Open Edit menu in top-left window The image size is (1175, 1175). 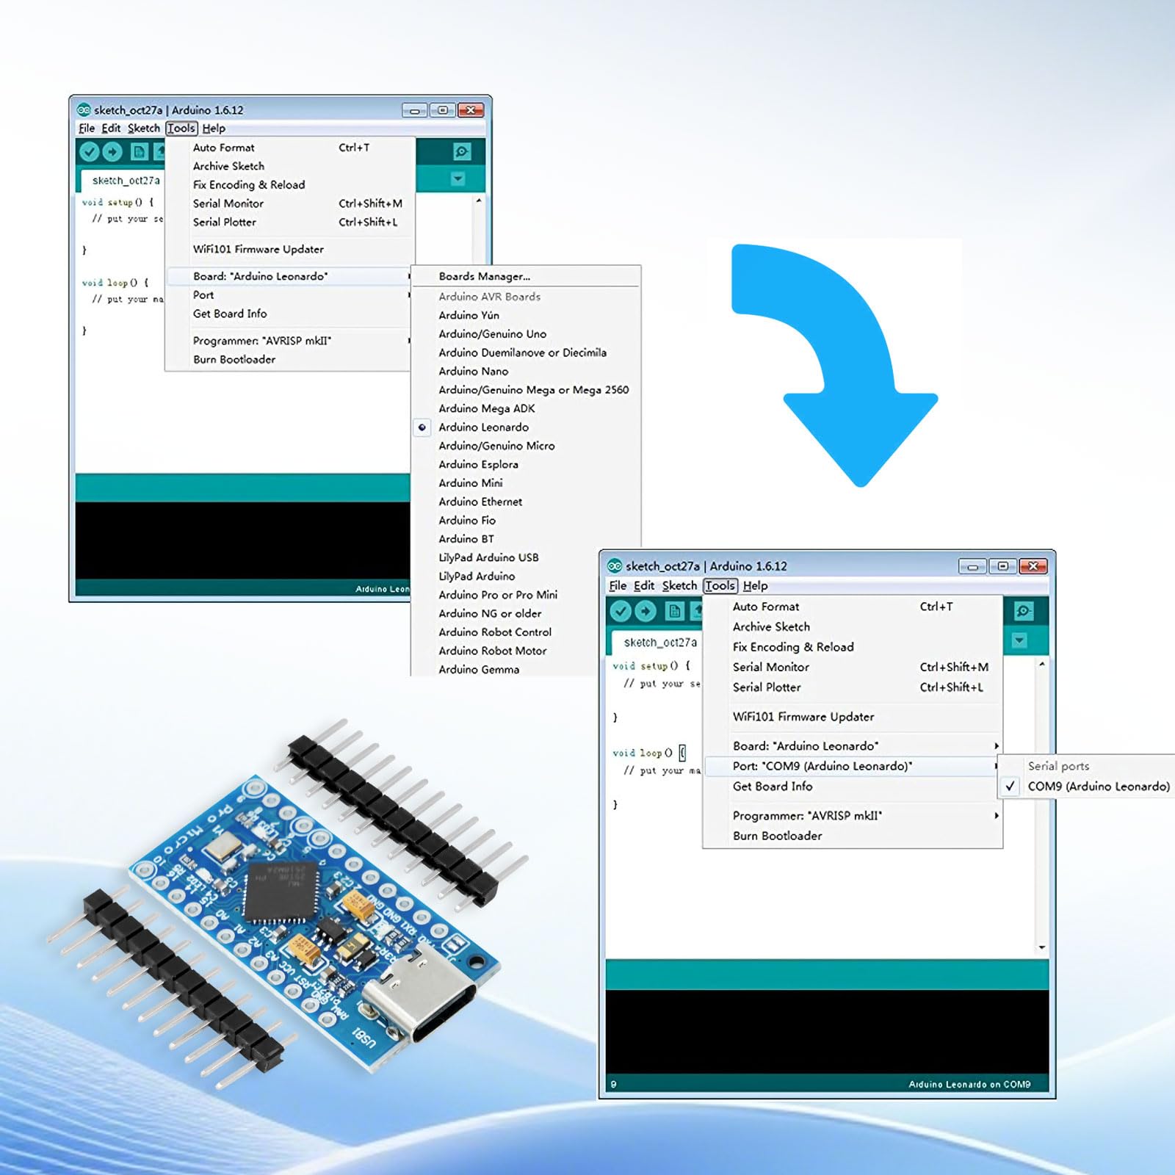coord(111,129)
